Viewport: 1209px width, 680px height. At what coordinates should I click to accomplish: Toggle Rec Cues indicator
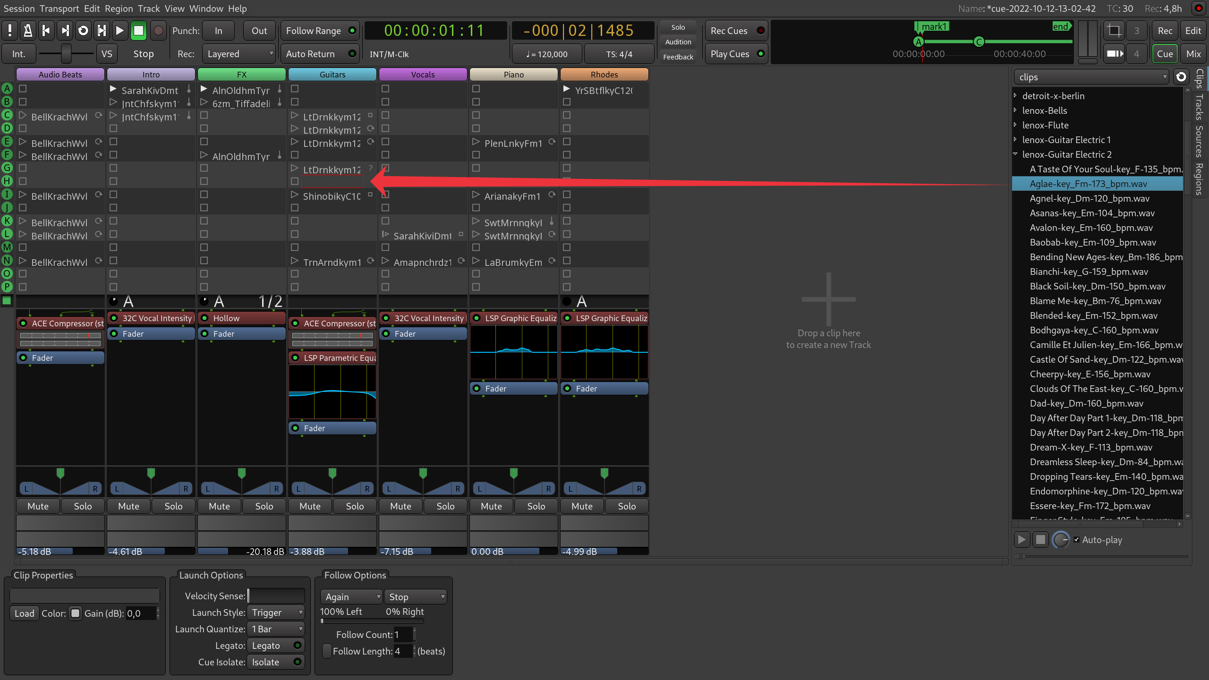point(736,31)
